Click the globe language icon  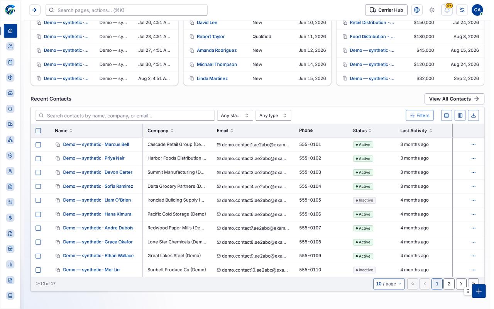click(417, 10)
